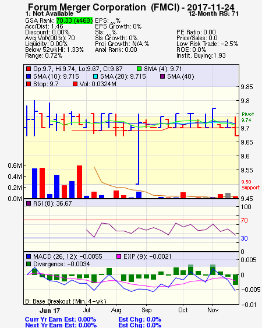
Task: Click the Proj Growth: N/A % text
Action: 122,44
